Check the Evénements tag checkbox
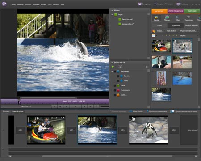This screenshot has width=201, height=161. coord(115,90)
